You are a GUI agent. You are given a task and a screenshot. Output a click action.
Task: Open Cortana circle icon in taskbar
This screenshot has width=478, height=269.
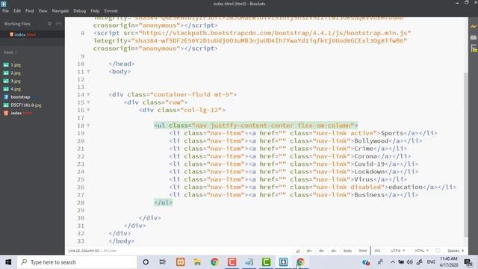(146, 262)
